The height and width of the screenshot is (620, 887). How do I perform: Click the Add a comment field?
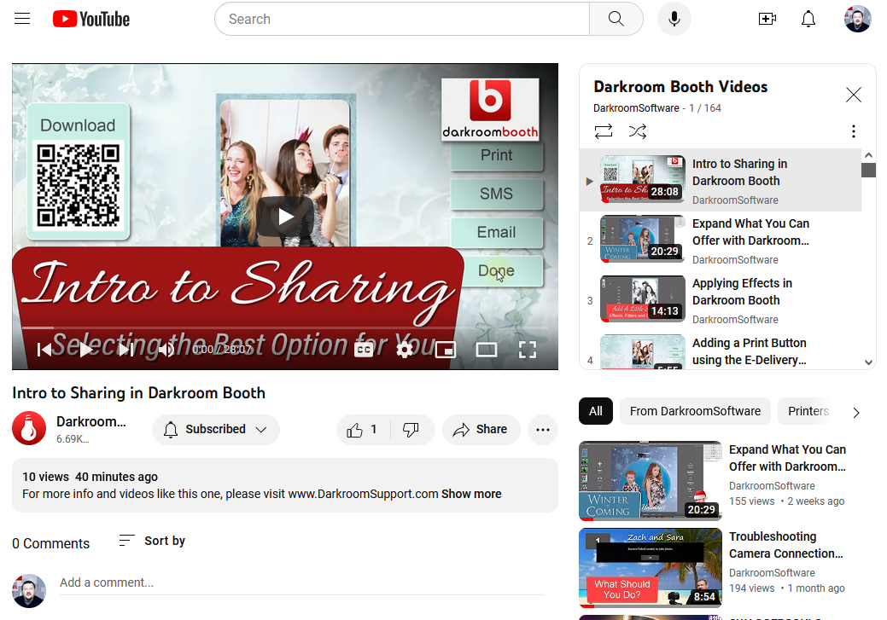[x=302, y=582]
